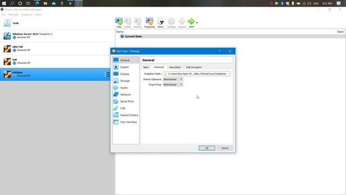Image resolution: width=346 pixels, height=195 pixels.
Task: Open Microsoft Edge from the taskbar
Action: coord(37,3)
